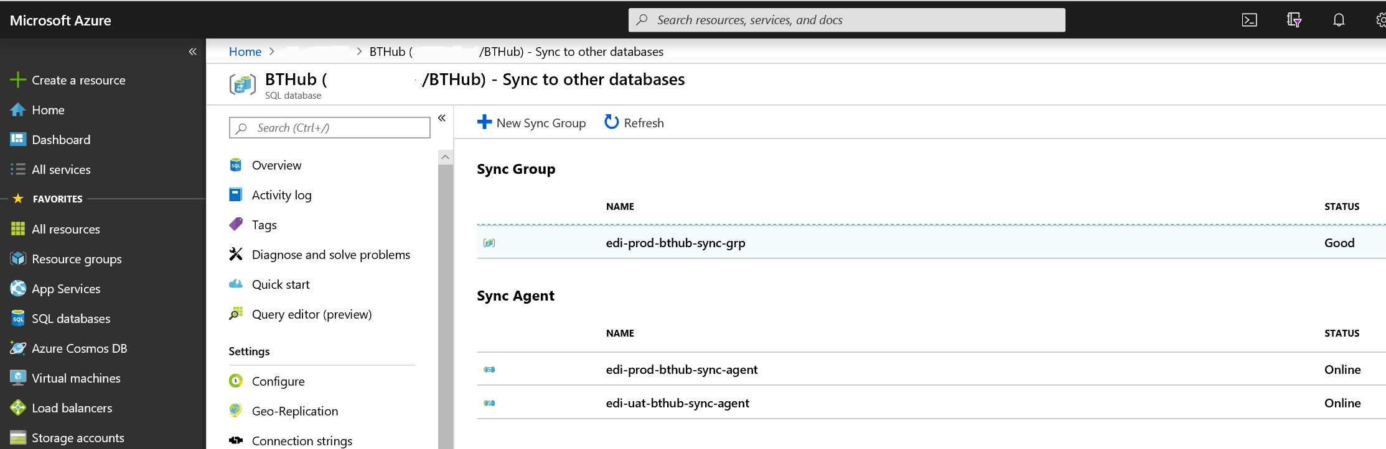Click the sync group icon beside edi-prod-bthub-sync-grp

coord(489,243)
